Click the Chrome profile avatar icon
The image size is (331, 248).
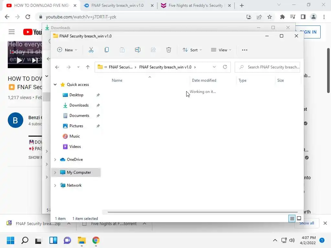[x=314, y=17]
